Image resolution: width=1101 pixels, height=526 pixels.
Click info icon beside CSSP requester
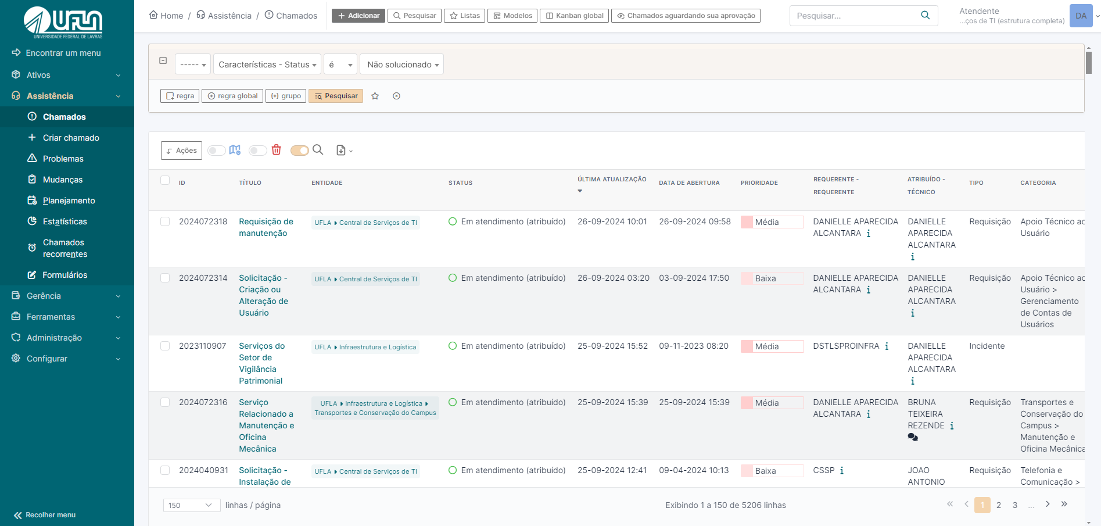841,471
